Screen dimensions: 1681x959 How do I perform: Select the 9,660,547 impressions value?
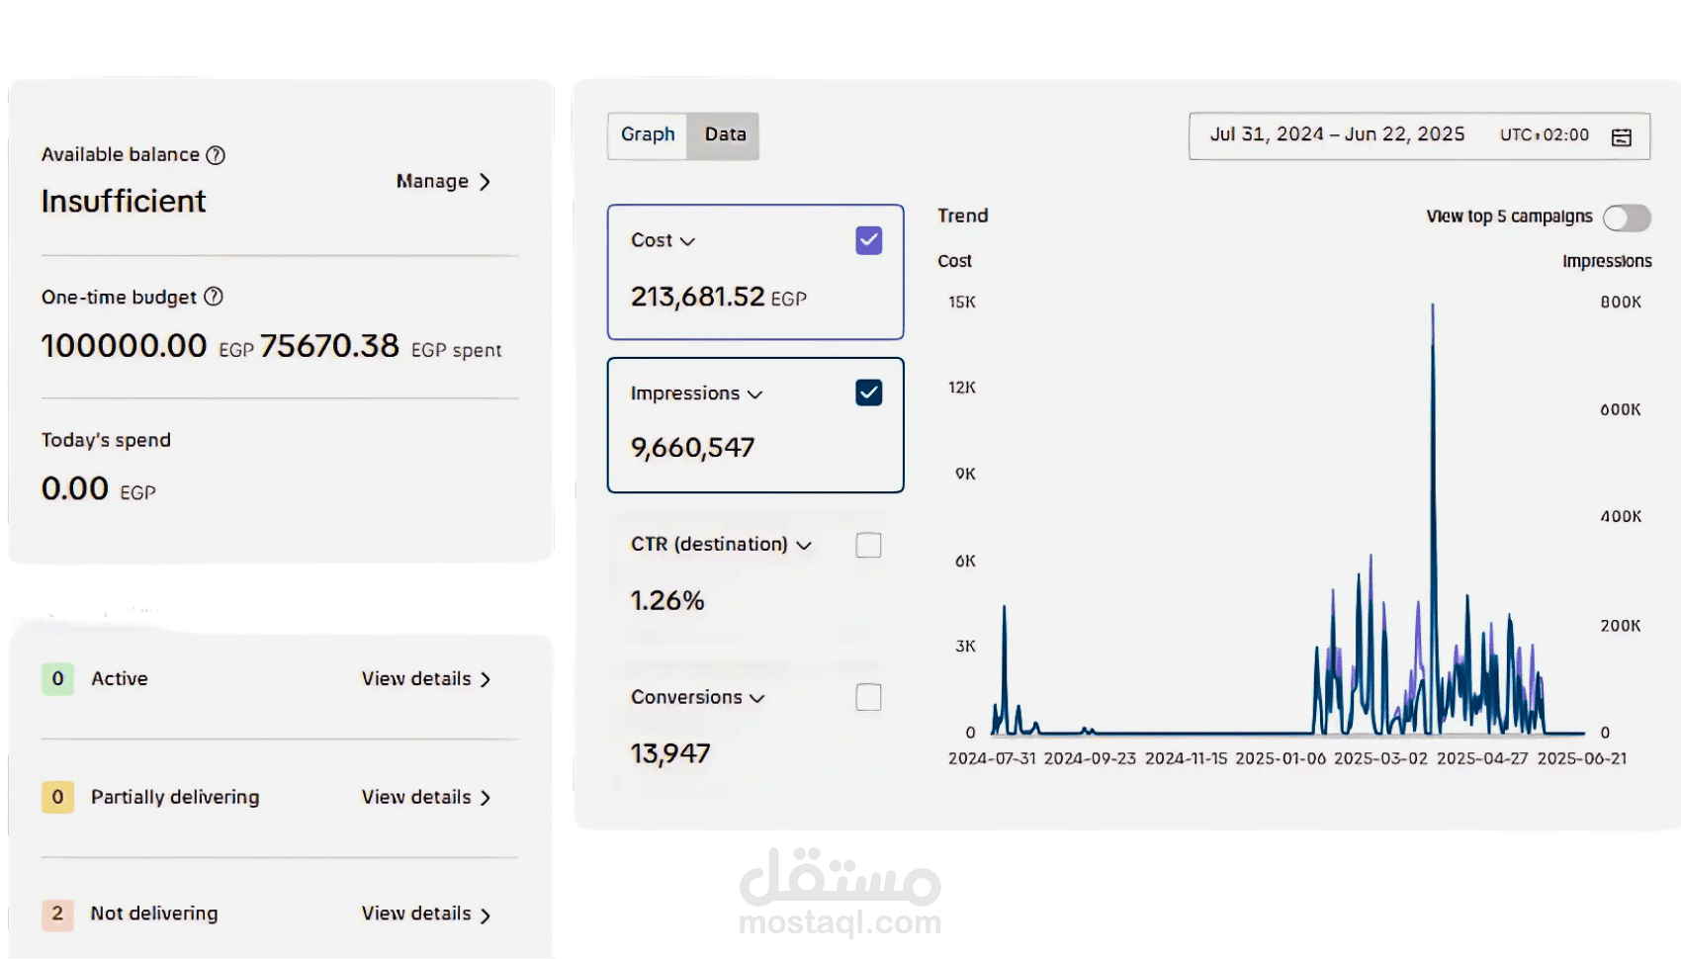[692, 448]
